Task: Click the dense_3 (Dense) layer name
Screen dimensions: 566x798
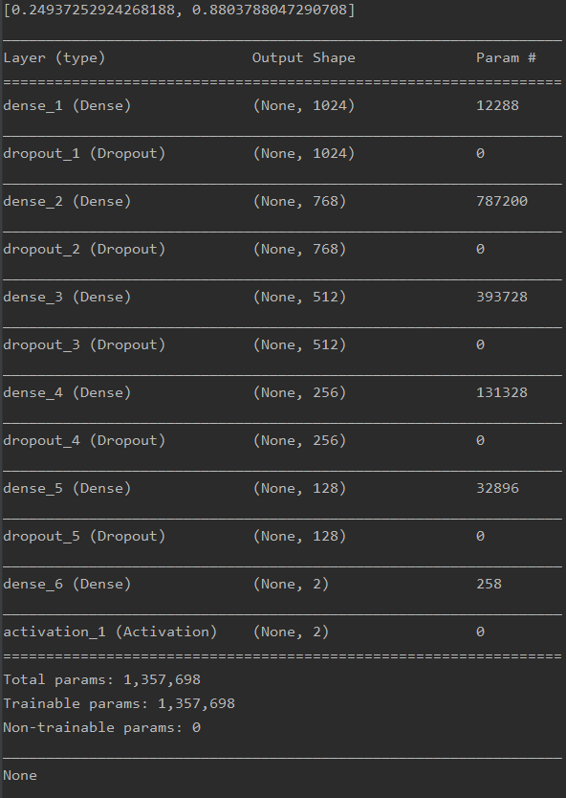Action: tap(67, 298)
